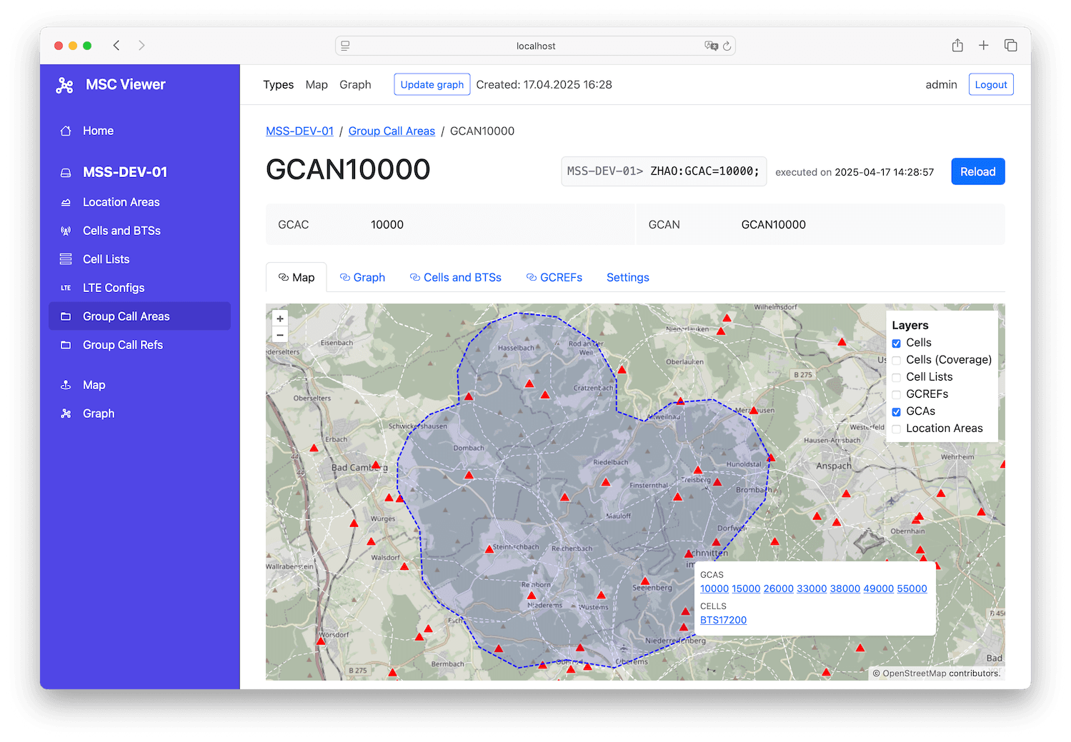Open GCA 10000 link in popup

(x=714, y=588)
